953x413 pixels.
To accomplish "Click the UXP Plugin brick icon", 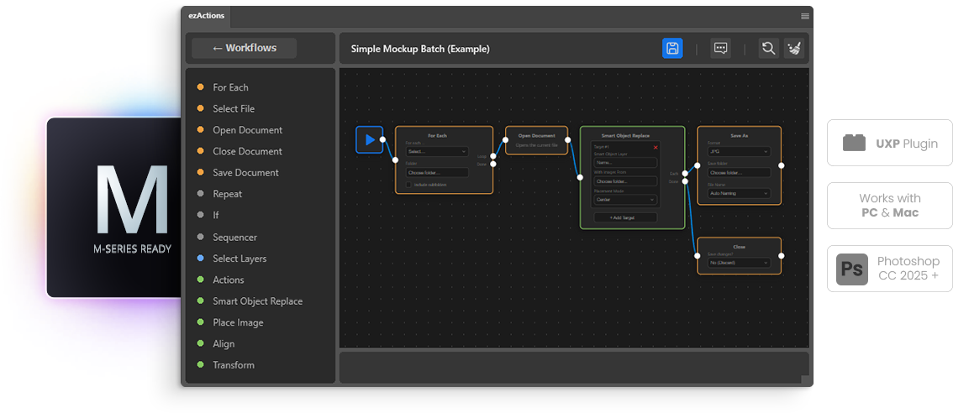I will [854, 144].
